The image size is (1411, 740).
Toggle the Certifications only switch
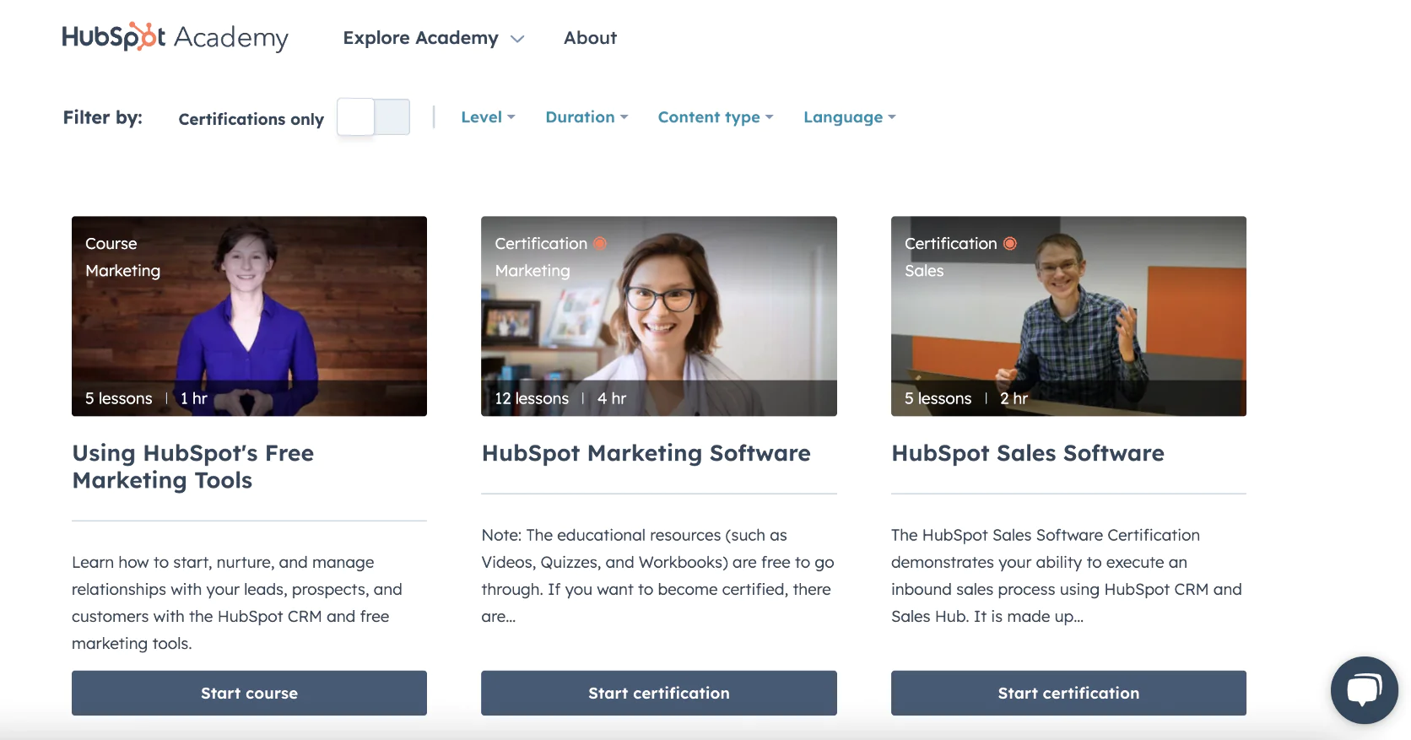coord(373,117)
